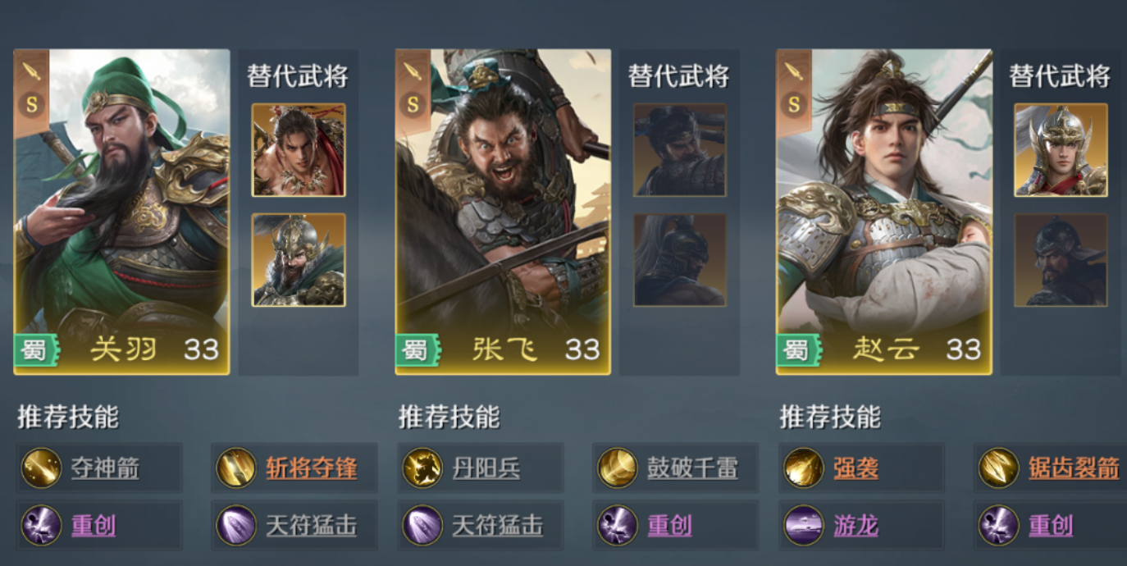Screen dimensions: 1127x566
Task: Open the 丹阳兵 skill icon
Action: pyautogui.click(x=422, y=468)
